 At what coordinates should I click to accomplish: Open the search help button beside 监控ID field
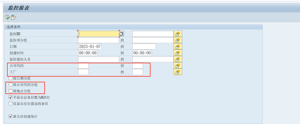[121, 34]
